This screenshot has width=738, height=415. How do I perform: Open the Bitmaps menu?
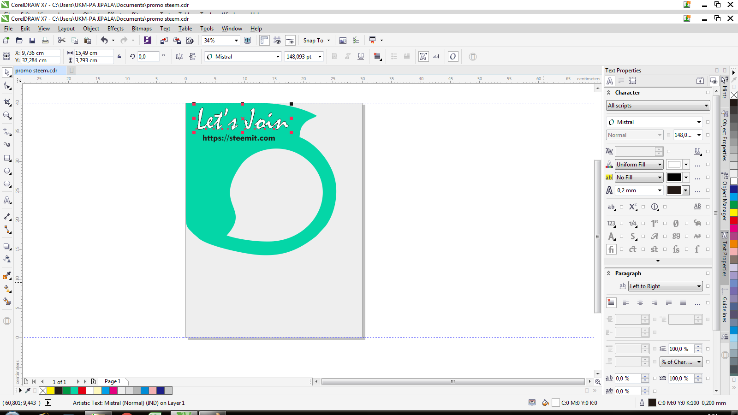point(142,29)
